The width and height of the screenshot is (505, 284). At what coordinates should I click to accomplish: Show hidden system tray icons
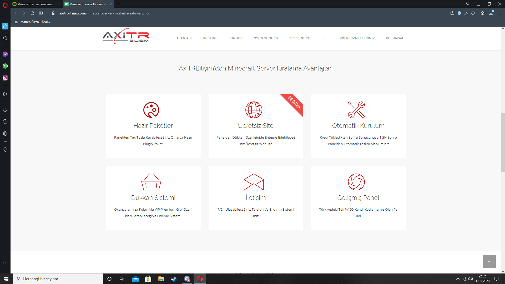tap(458, 279)
